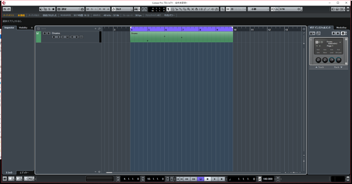The image size is (352, 184).
Task: Click the Find Instruments magnifier icon
Action: tap(318, 33)
